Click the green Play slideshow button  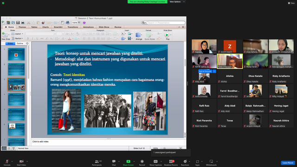point(167,35)
